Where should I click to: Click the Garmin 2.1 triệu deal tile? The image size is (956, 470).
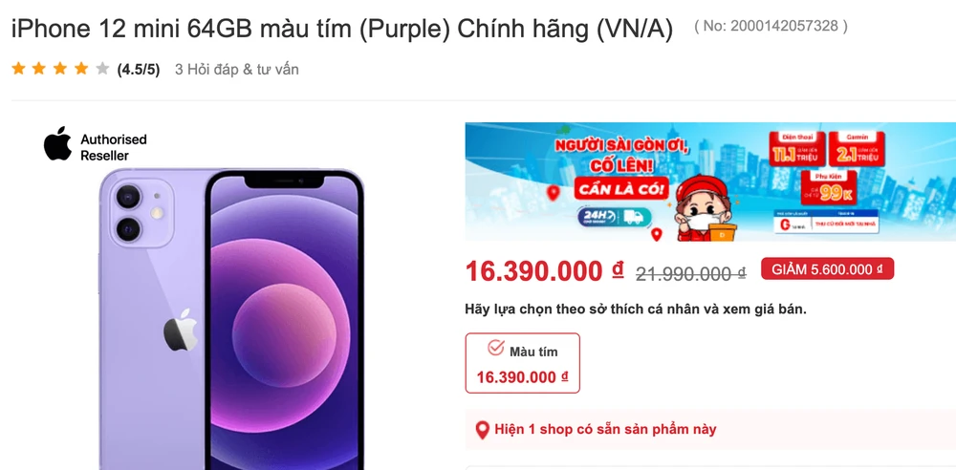tap(857, 149)
